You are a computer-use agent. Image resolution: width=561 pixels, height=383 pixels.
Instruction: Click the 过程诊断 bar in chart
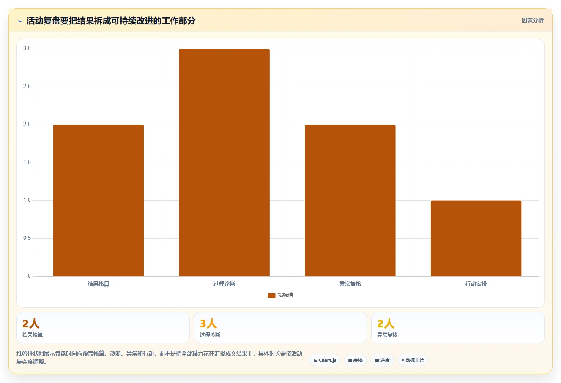(x=224, y=163)
